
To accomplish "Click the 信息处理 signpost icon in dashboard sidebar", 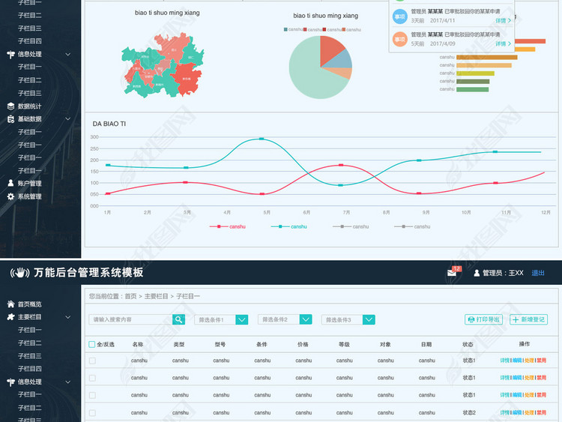I will [10, 54].
